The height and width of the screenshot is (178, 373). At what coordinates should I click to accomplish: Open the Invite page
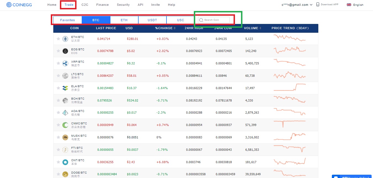(155, 5)
